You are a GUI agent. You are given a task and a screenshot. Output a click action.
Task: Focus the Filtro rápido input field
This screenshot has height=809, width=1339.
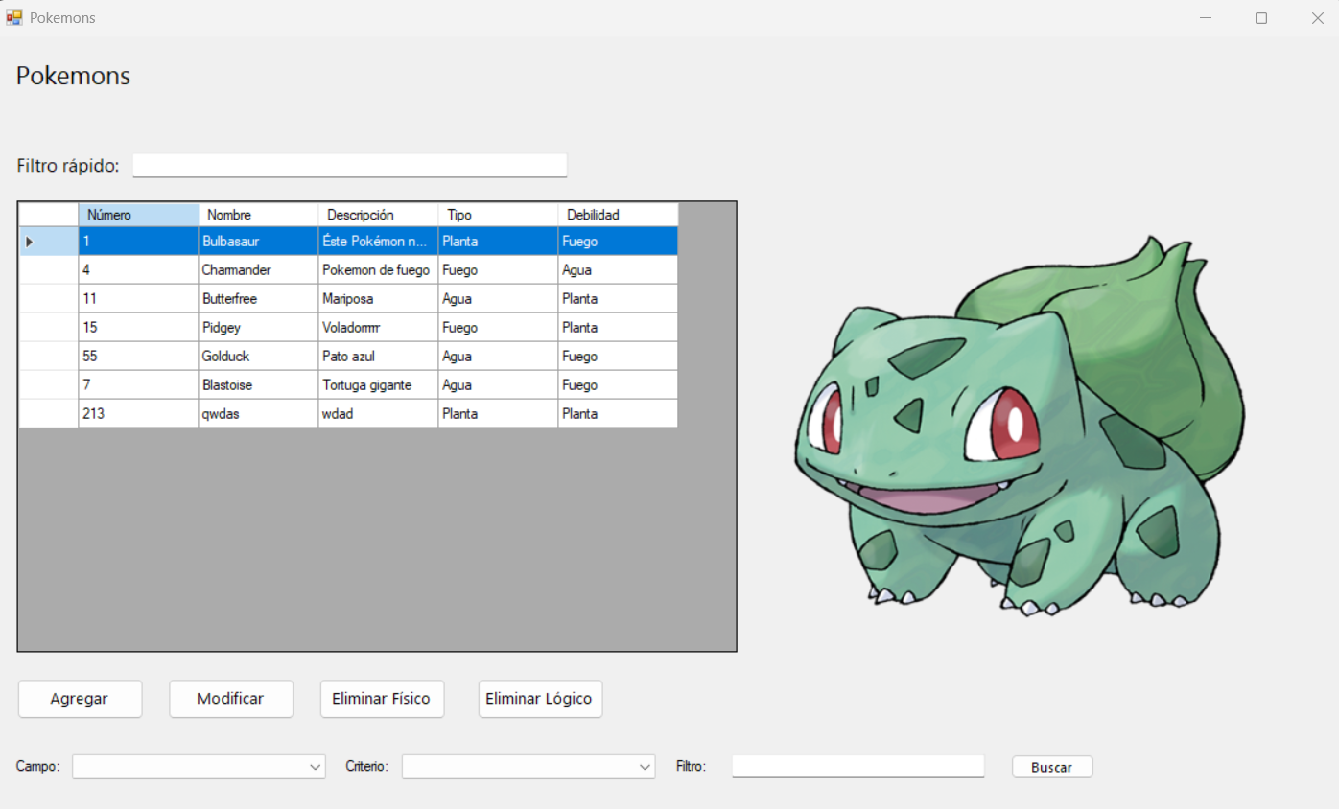point(350,166)
